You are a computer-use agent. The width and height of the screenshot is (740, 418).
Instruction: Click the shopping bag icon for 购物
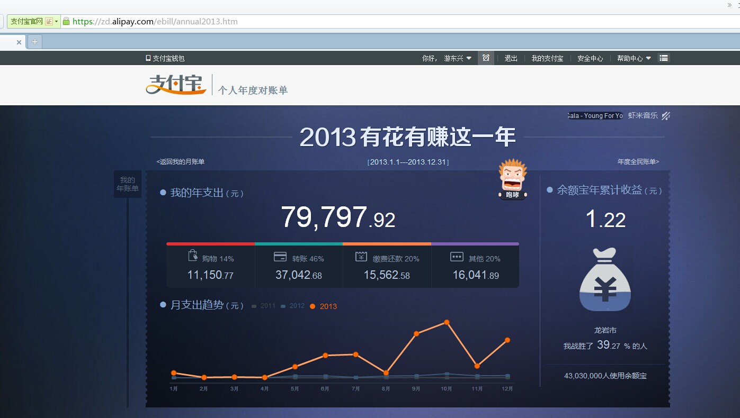(x=193, y=256)
